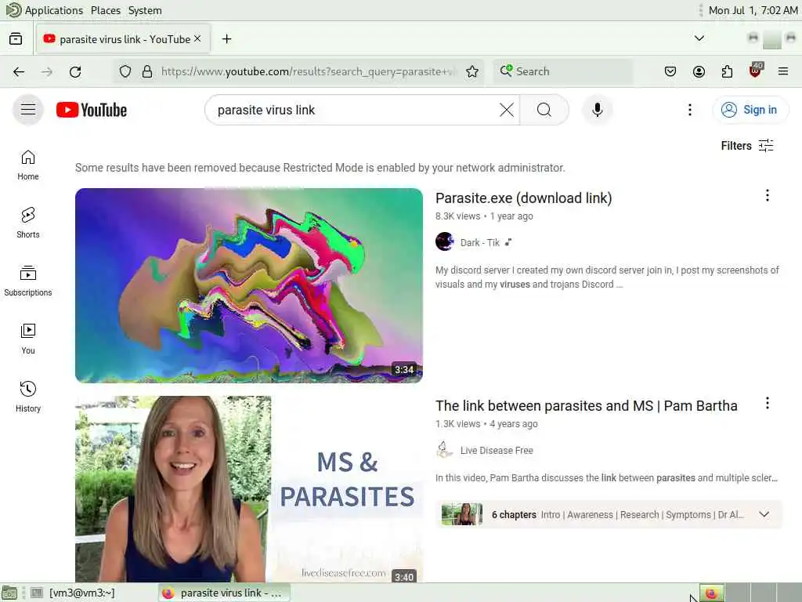Open a new browser tab
Viewport: 802px width, 602px height.
click(x=226, y=39)
